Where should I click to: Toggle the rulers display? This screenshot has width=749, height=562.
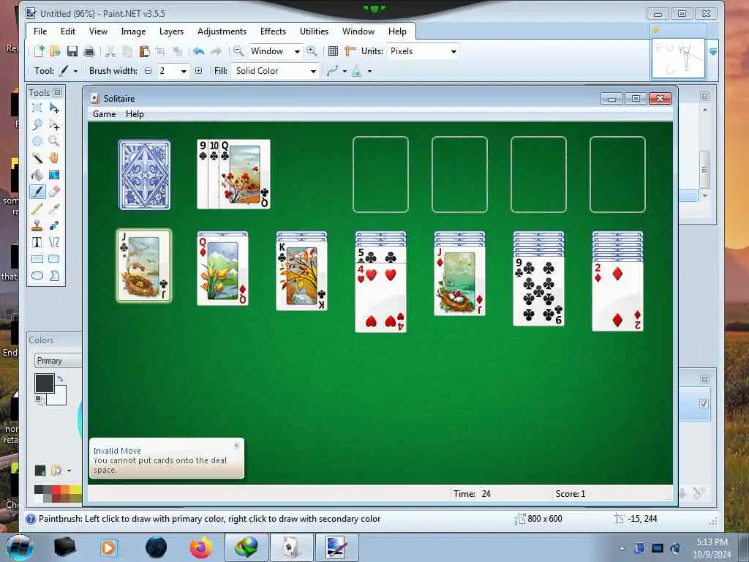click(x=350, y=51)
